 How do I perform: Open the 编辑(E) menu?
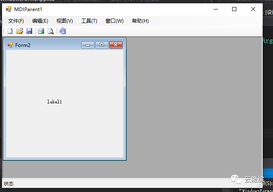40,21
